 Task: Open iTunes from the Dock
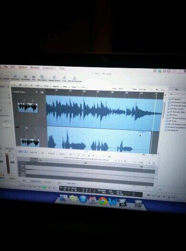tap(83, 199)
